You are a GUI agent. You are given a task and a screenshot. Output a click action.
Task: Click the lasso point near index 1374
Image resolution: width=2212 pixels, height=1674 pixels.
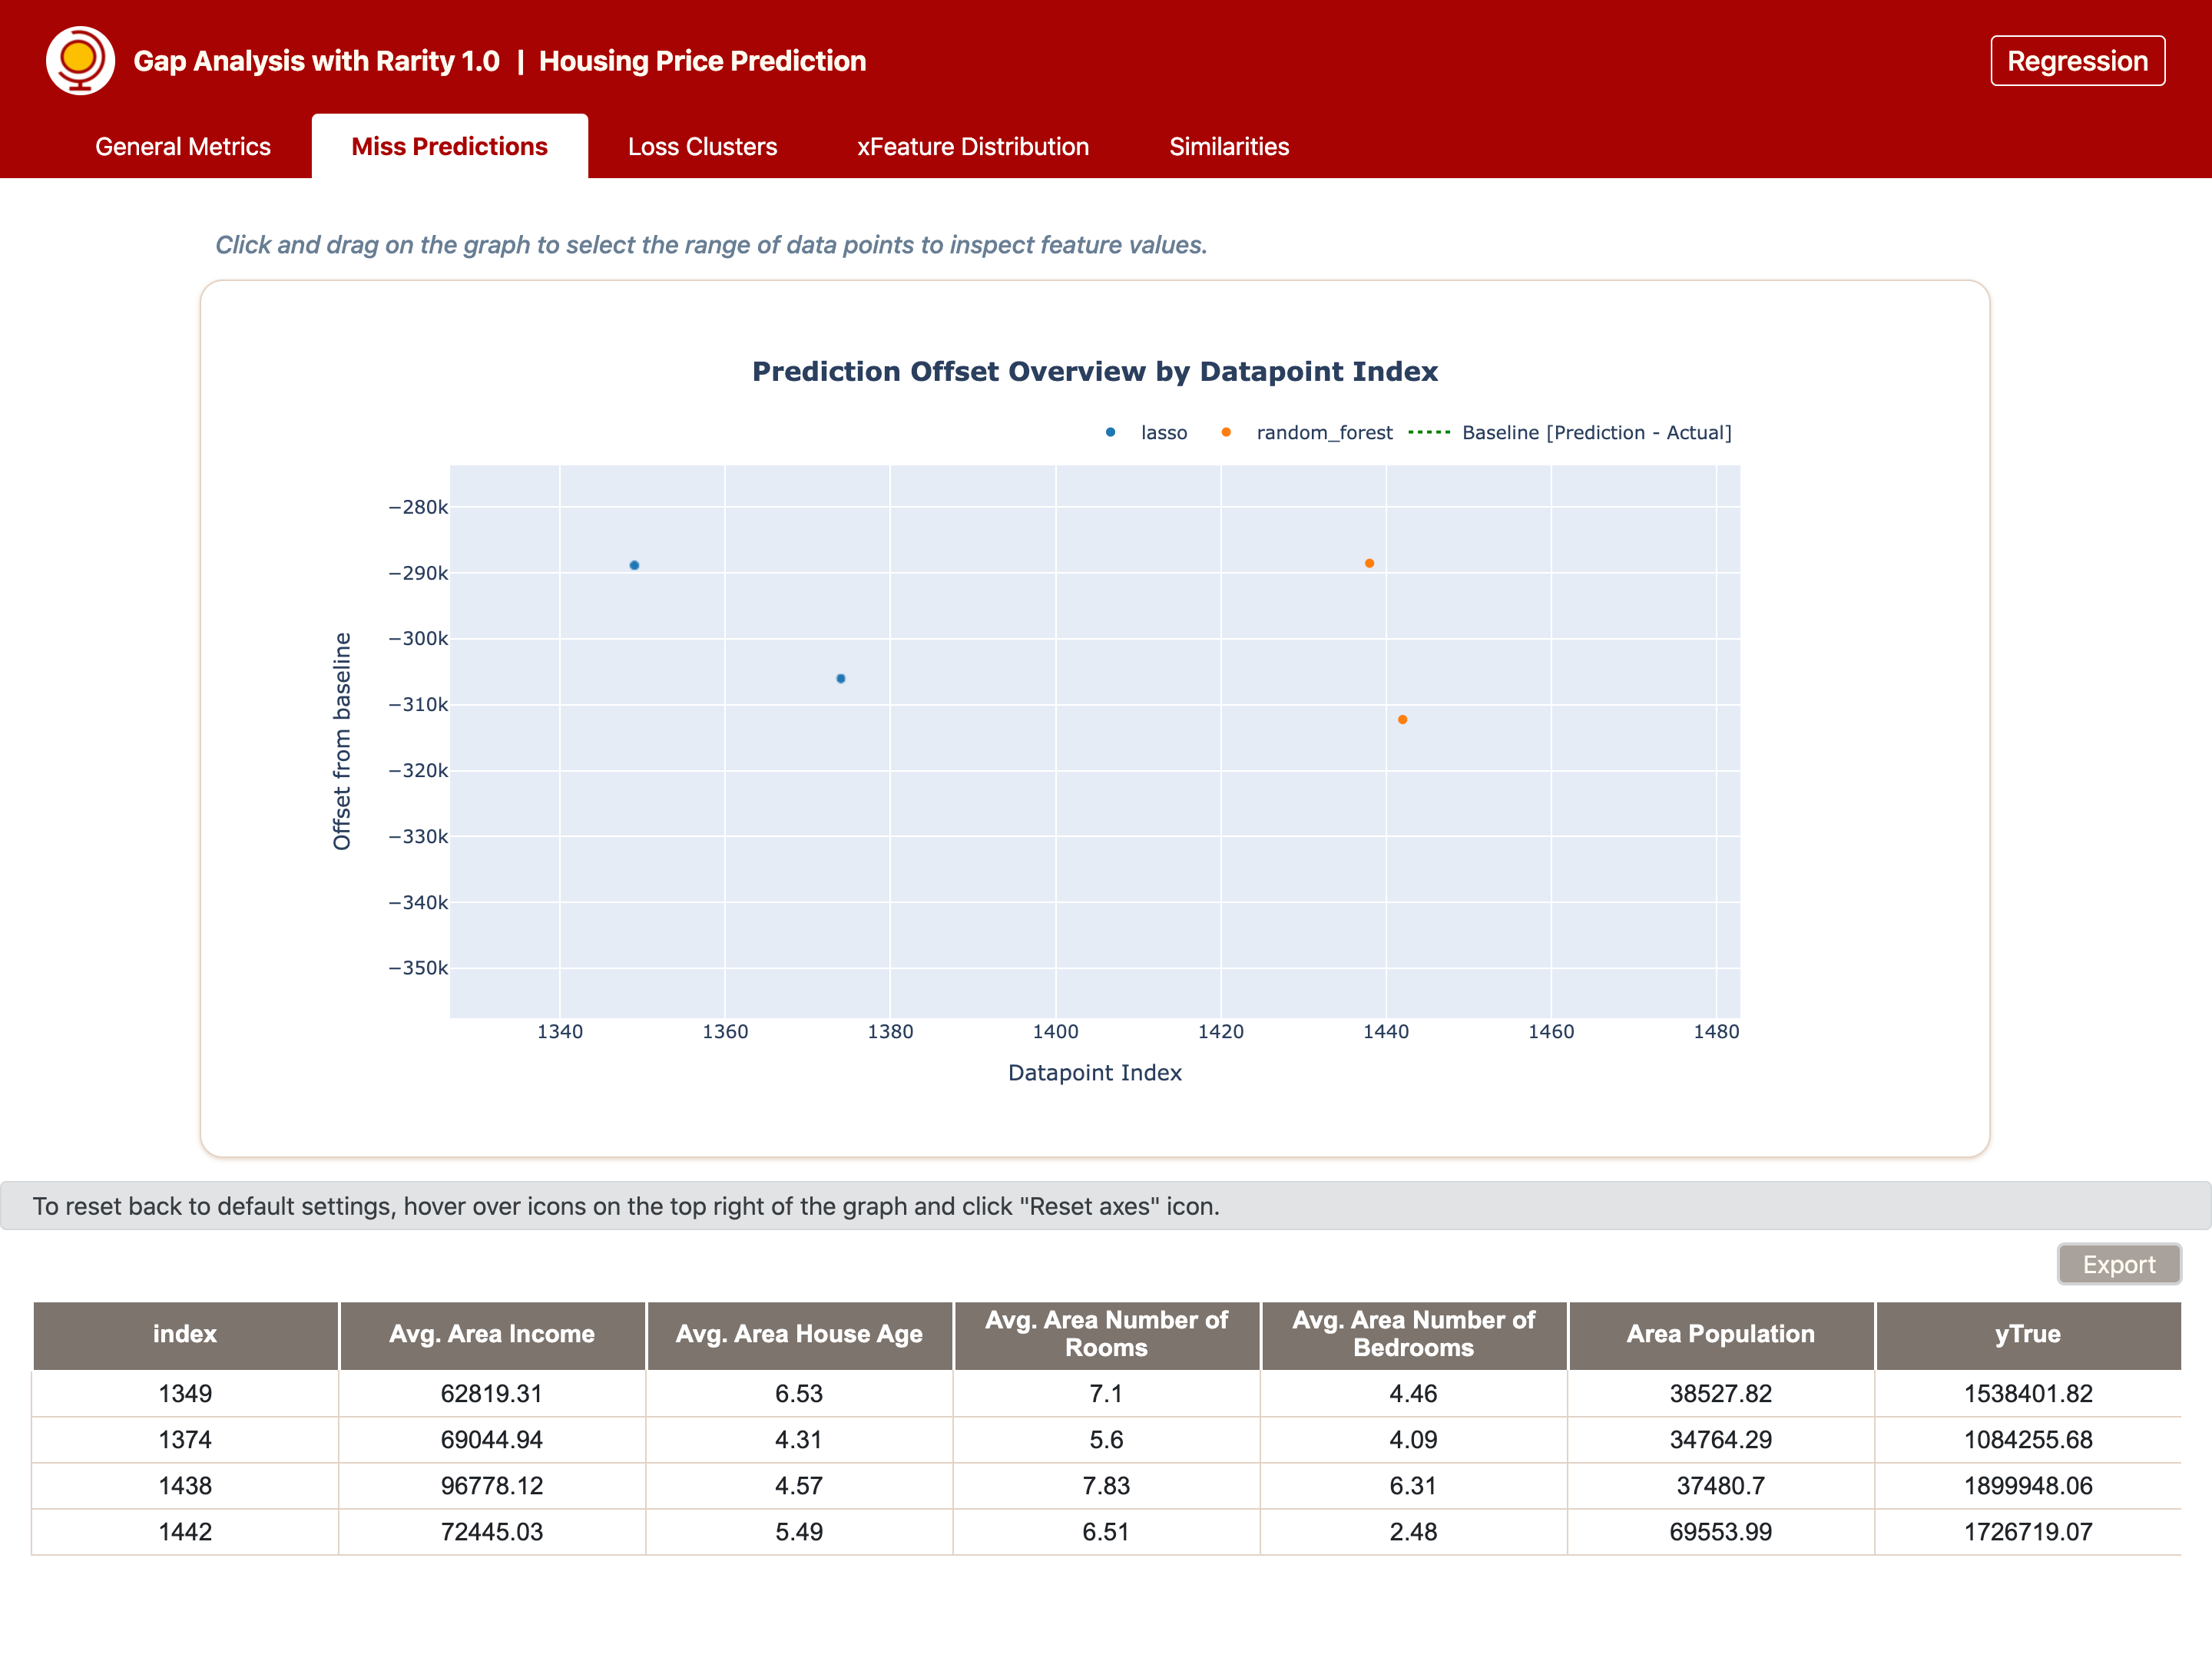tap(841, 678)
